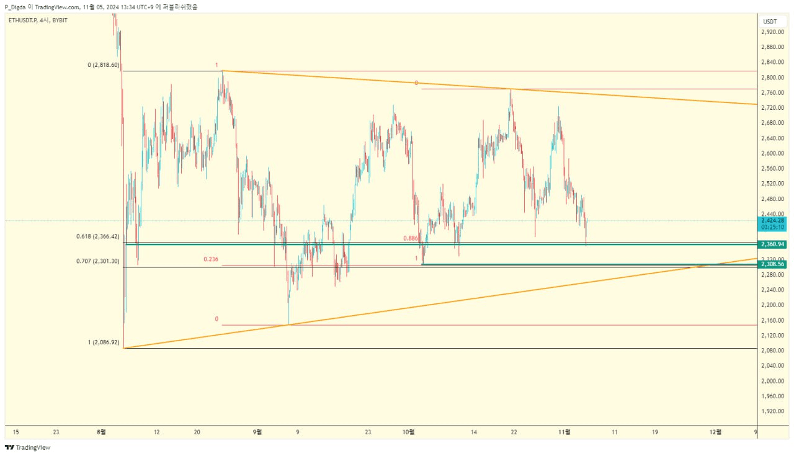Select the 8월 date on the time axis
The image size is (794, 456).
coord(102,432)
